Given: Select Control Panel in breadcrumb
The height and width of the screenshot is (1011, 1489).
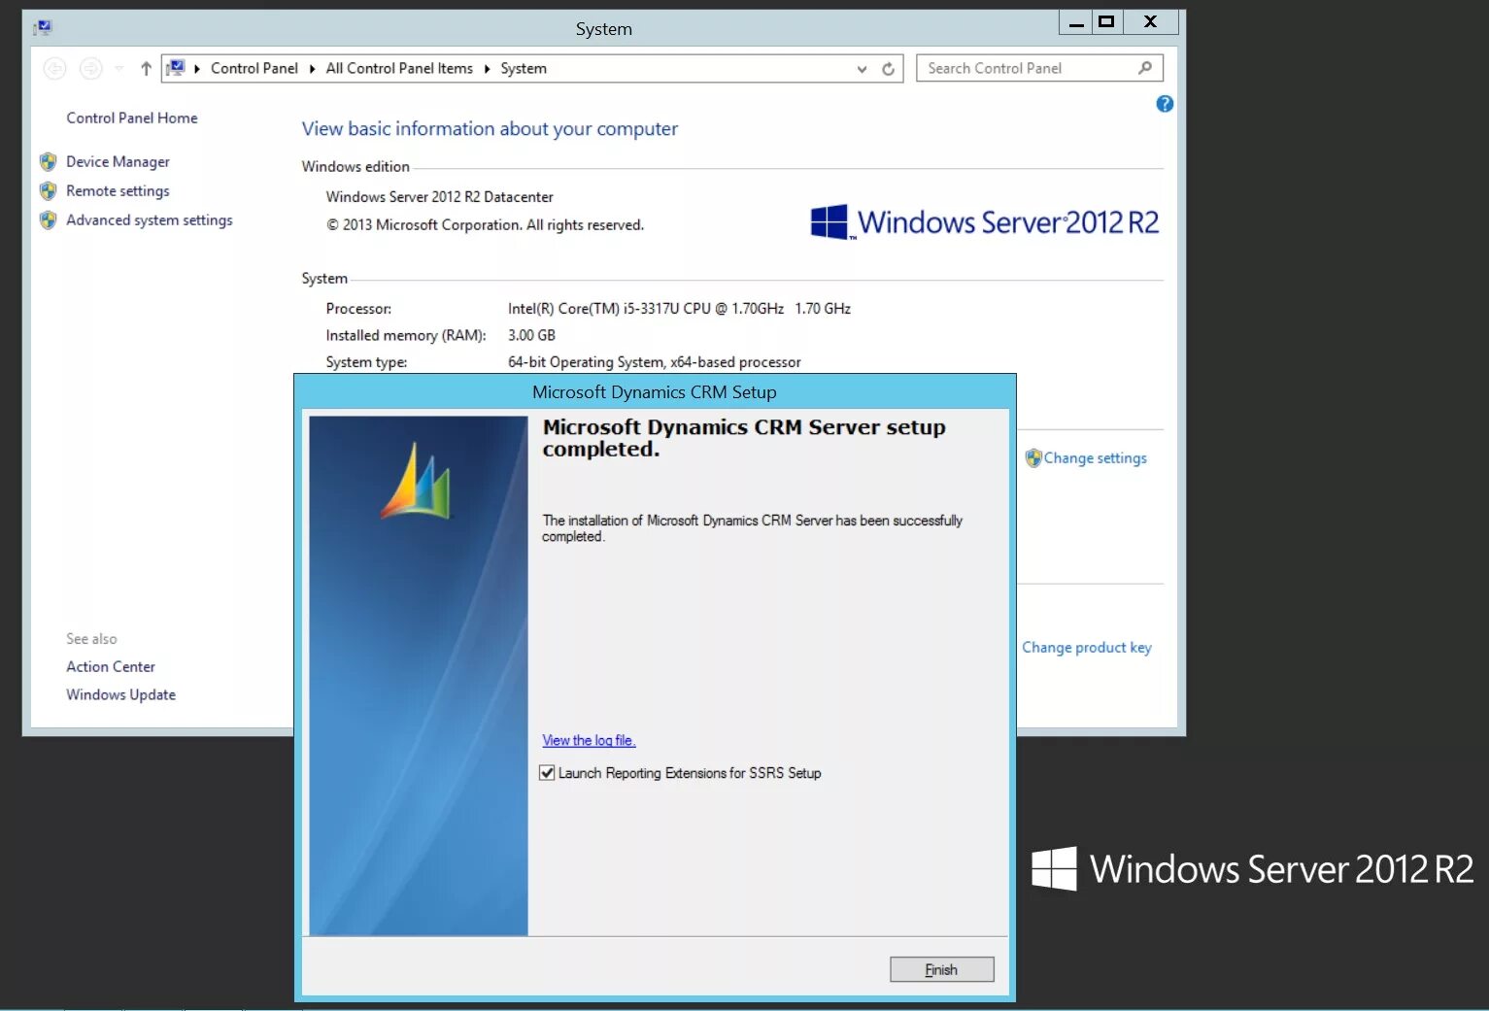Looking at the screenshot, I should click(x=254, y=68).
